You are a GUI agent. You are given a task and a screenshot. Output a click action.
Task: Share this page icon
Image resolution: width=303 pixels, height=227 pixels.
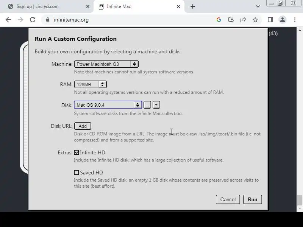(243, 20)
